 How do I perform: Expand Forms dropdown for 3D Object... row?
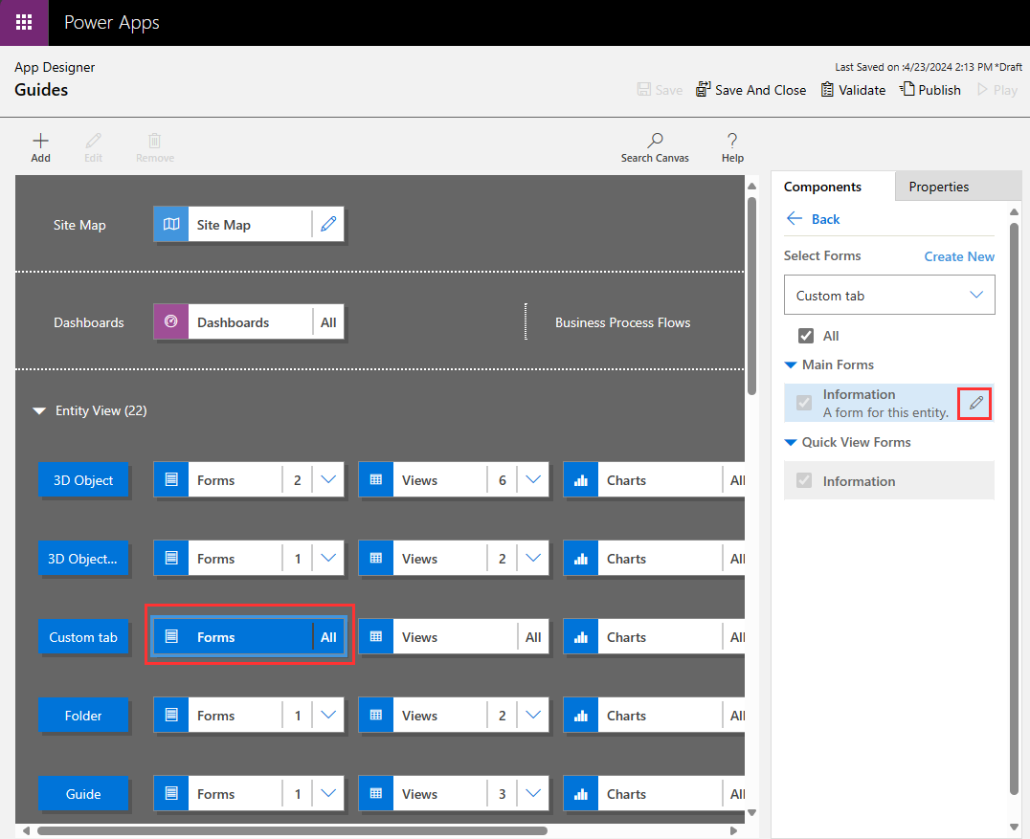[x=328, y=558]
